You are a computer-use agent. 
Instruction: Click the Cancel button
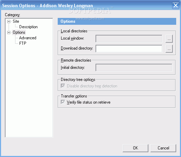point(163,148)
